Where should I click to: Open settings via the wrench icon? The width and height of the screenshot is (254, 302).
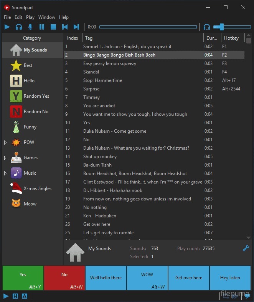click(x=246, y=249)
